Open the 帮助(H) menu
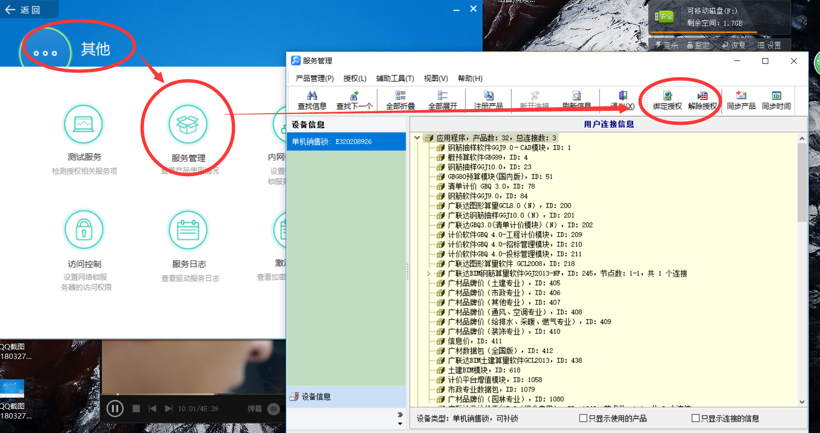The width and height of the screenshot is (820, 433). coord(470,78)
